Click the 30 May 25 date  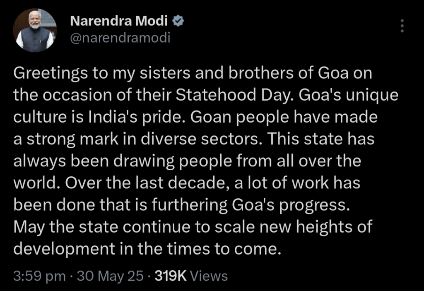point(110,276)
